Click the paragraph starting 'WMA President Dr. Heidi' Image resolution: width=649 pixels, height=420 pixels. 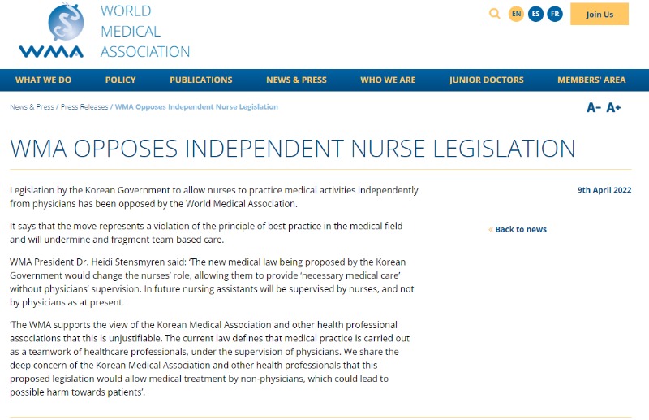point(212,282)
